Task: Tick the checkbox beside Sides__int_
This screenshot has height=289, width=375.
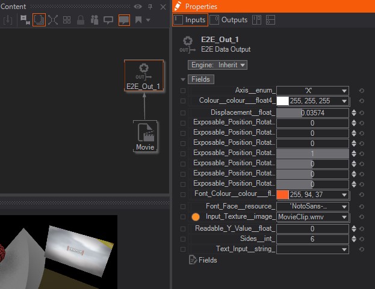Action: click(183, 239)
